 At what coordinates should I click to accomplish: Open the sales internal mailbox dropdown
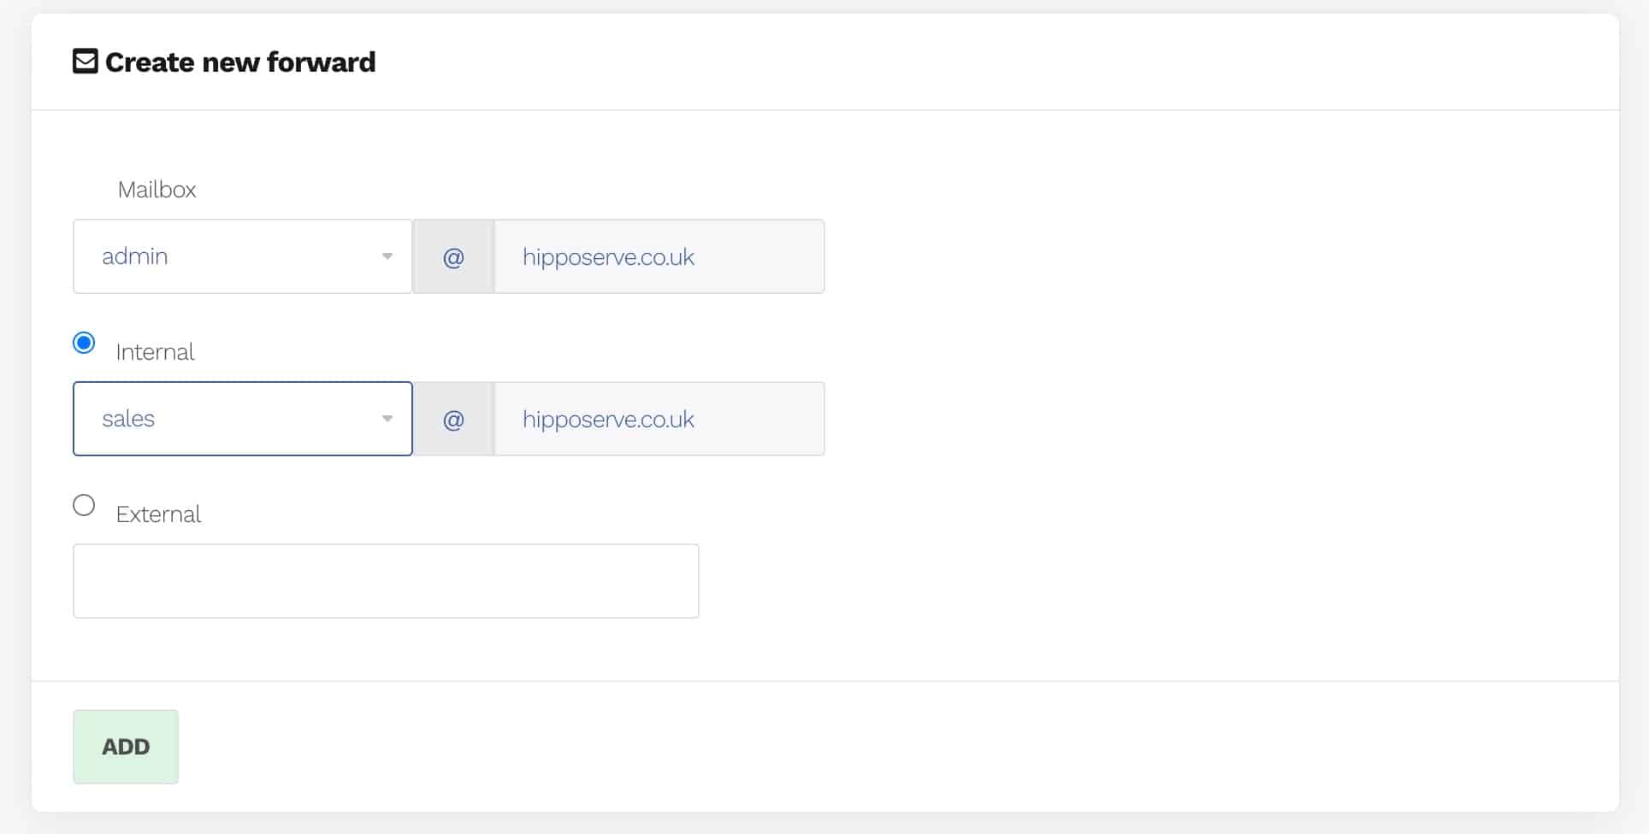(242, 419)
